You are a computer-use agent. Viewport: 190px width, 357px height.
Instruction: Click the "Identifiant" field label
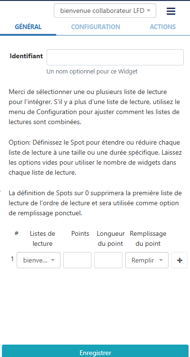[x=26, y=56]
